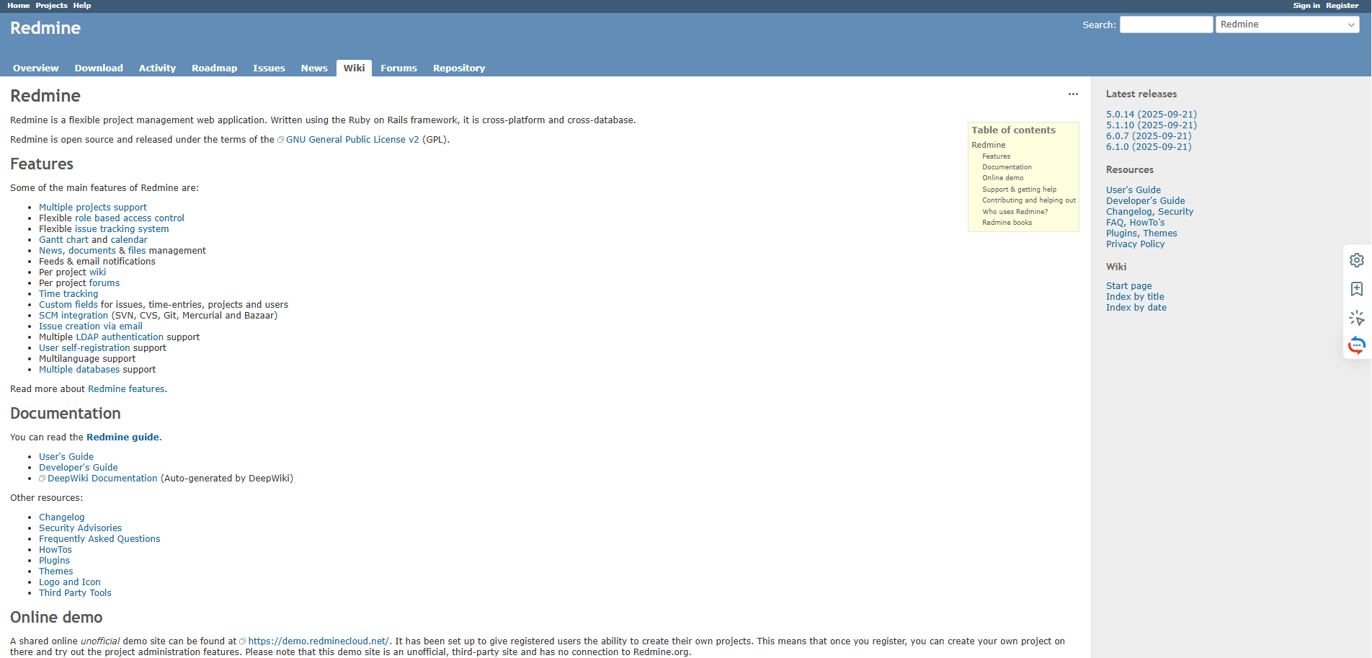Screen dimensions: 1372x658
Task: Switch to the Forums tab
Action: (398, 68)
